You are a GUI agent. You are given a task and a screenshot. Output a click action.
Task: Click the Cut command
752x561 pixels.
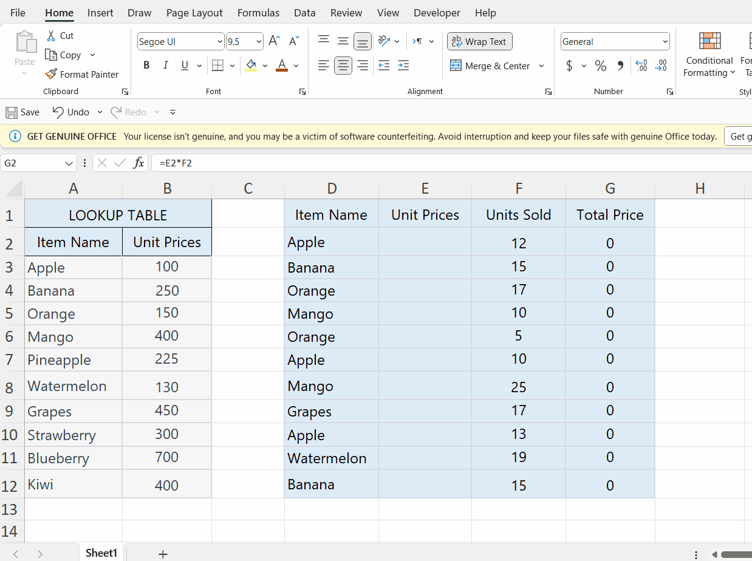click(61, 35)
